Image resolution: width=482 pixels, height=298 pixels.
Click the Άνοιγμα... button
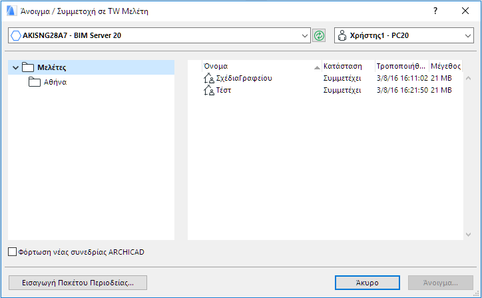[441, 283]
